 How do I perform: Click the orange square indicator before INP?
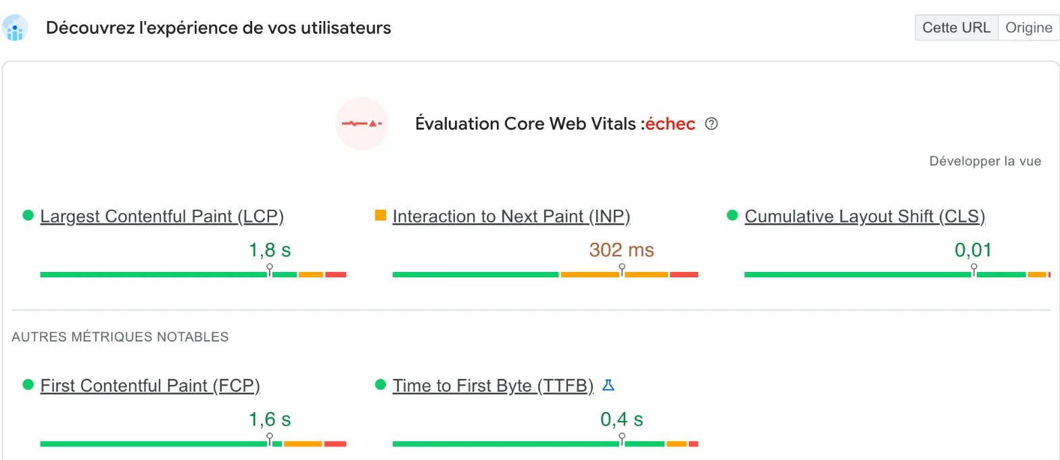click(x=380, y=216)
